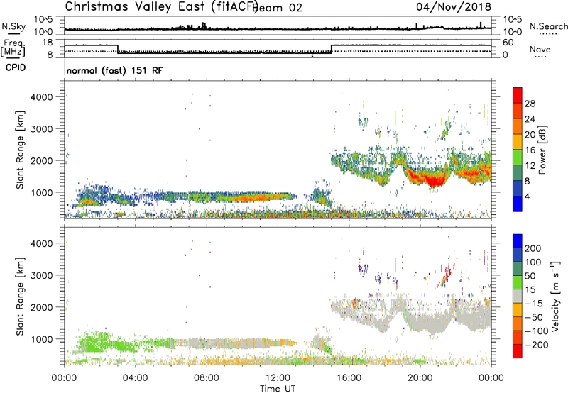Click the dark blue top segment of the Velocity color bar
Viewport: 568px width, 393px height.
coord(518,241)
